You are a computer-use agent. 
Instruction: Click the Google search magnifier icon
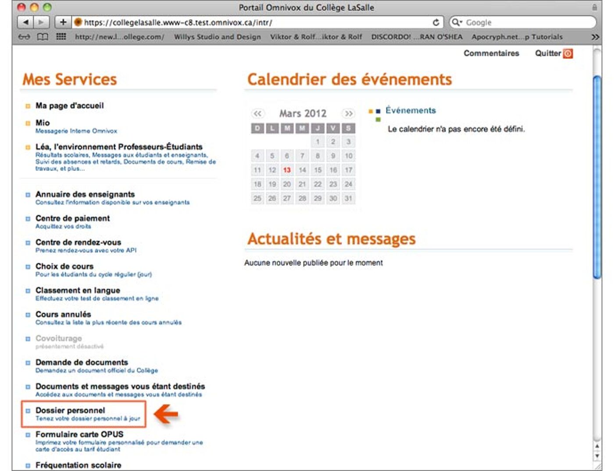pos(457,22)
